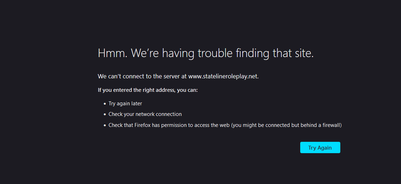Click the www.statelineroleplay.net address text
This screenshot has height=184, width=401.
(223, 76)
